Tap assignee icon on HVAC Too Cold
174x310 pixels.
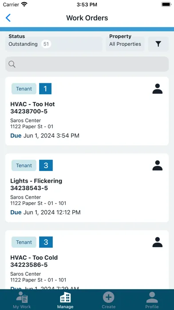(158, 242)
